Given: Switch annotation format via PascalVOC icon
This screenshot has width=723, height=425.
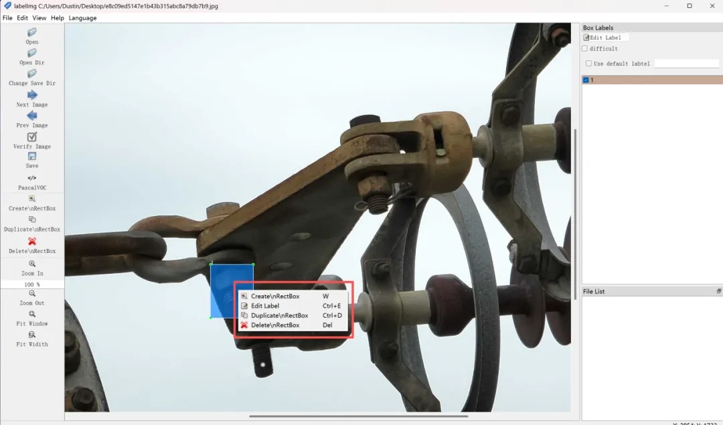Looking at the screenshot, I should coord(32,178).
